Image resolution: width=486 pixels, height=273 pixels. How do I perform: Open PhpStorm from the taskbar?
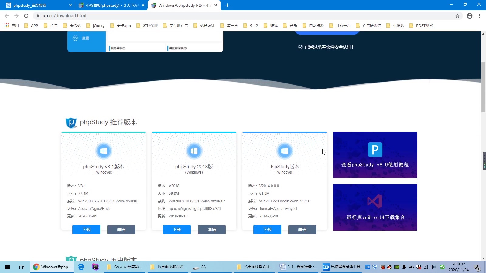pyautogui.click(x=95, y=267)
